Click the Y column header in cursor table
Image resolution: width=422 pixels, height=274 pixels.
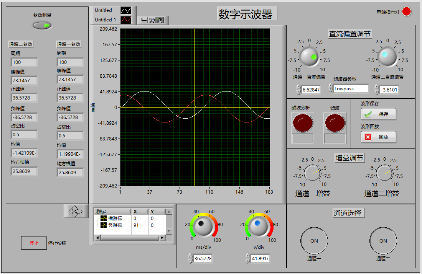pyautogui.click(x=157, y=212)
